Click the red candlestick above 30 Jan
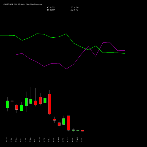The image size is (147, 147). pos(40,100)
